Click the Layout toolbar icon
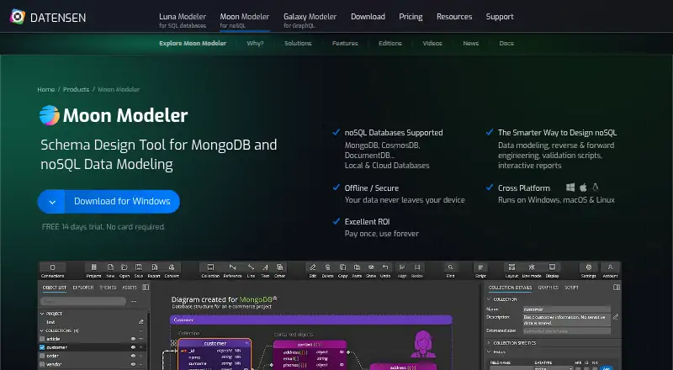The height and width of the screenshot is (370, 673). (511, 267)
